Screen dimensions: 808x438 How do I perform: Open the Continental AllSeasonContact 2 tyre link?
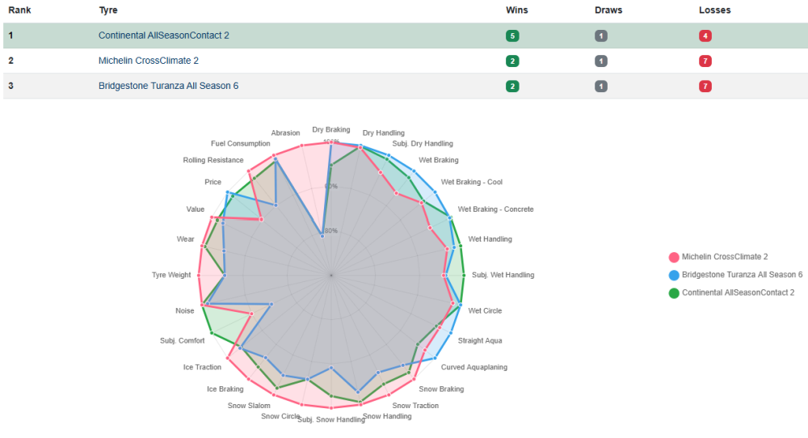163,36
